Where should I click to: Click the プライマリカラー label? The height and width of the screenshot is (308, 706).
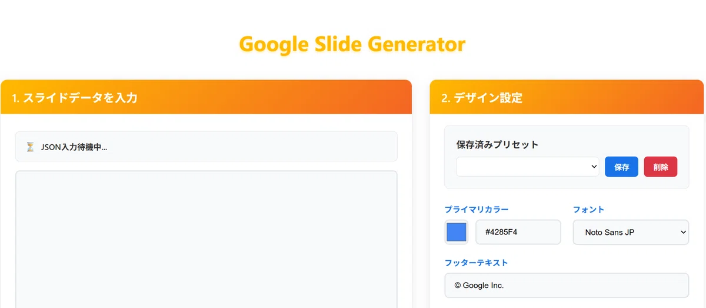[477, 209]
